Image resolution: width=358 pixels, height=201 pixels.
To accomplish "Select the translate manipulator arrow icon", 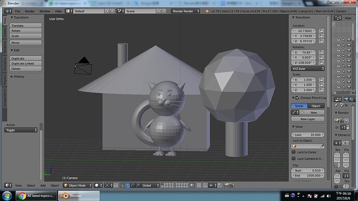I will (x=127, y=185).
